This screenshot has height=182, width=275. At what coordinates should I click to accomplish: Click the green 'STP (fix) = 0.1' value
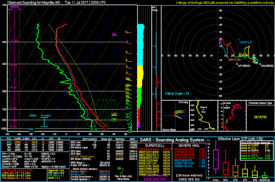[56, 175]
